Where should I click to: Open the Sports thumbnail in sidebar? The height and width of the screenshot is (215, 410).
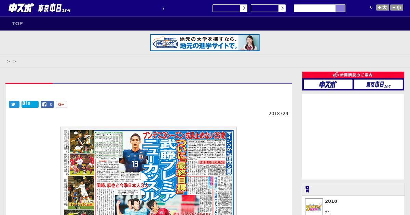314,207
